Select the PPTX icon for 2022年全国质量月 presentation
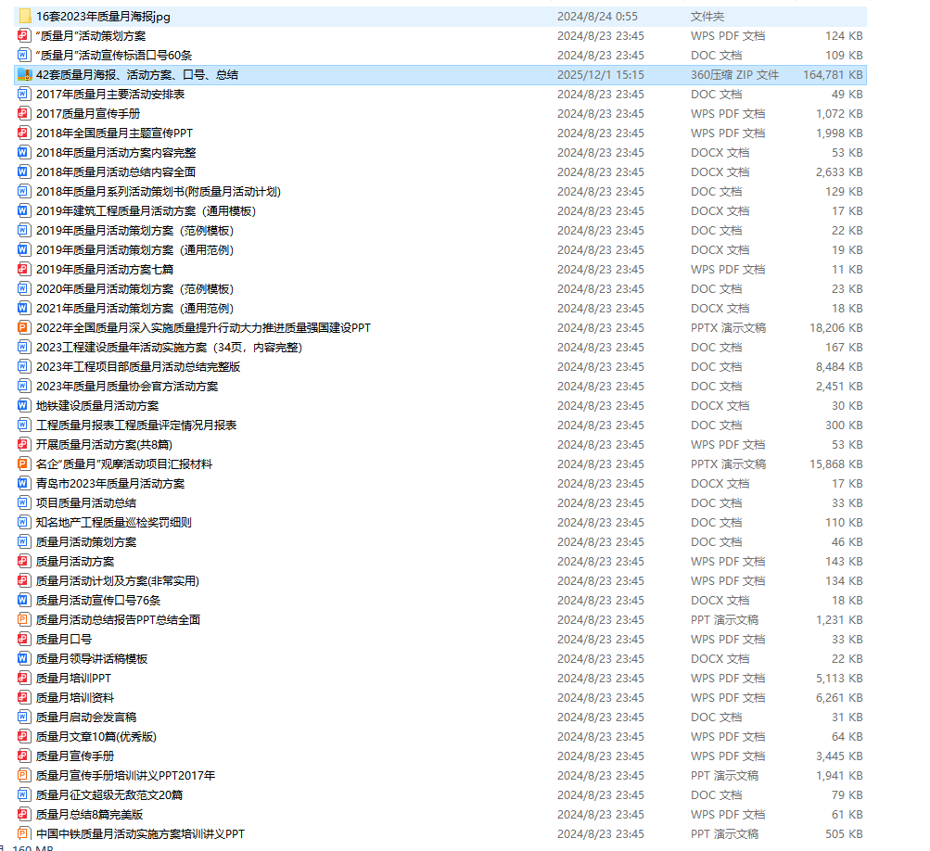The width and height of the screenshot is (930, 851). click(x=24, y=327)
